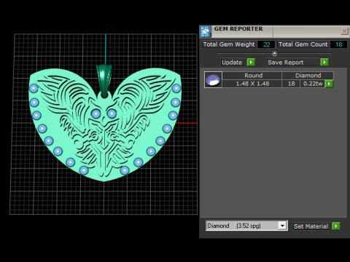The width and height of the screenshot is (350, 262).
Task: Click the GEM REPORTER title bar
Action: (276, 31)
